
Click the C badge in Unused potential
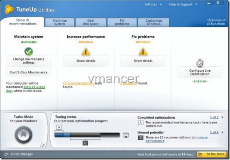140,138
